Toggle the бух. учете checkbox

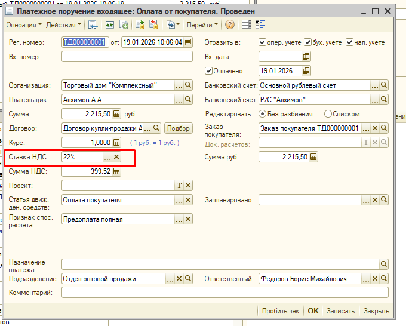pyautogui.click(x=307, y=42)
